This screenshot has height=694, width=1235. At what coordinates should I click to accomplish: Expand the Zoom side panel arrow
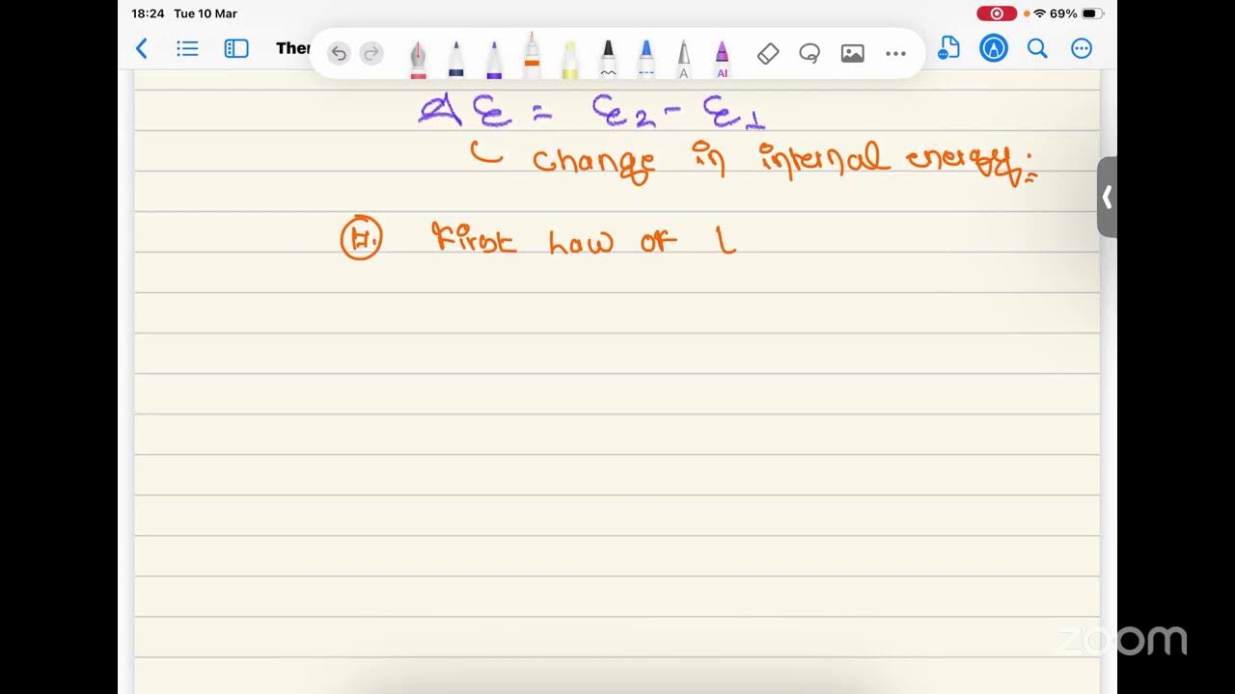(x=1107, y=198)
